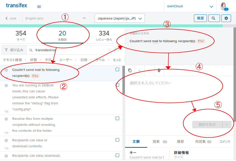The image size is (236, 161).
Task: Open the 履歴 history tab
Action: click(x=180, y=142)
